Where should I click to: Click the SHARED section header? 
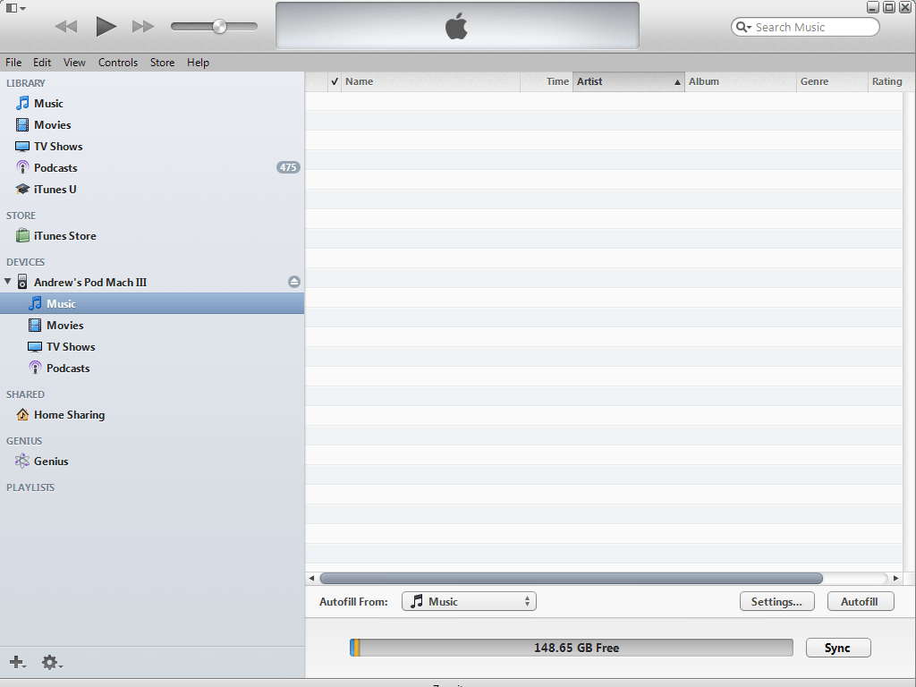(x=25, y=394)
